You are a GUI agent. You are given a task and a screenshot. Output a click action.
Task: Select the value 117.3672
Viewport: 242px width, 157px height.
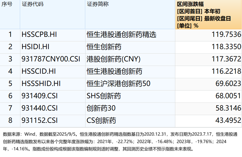click(x=226, y=59)
